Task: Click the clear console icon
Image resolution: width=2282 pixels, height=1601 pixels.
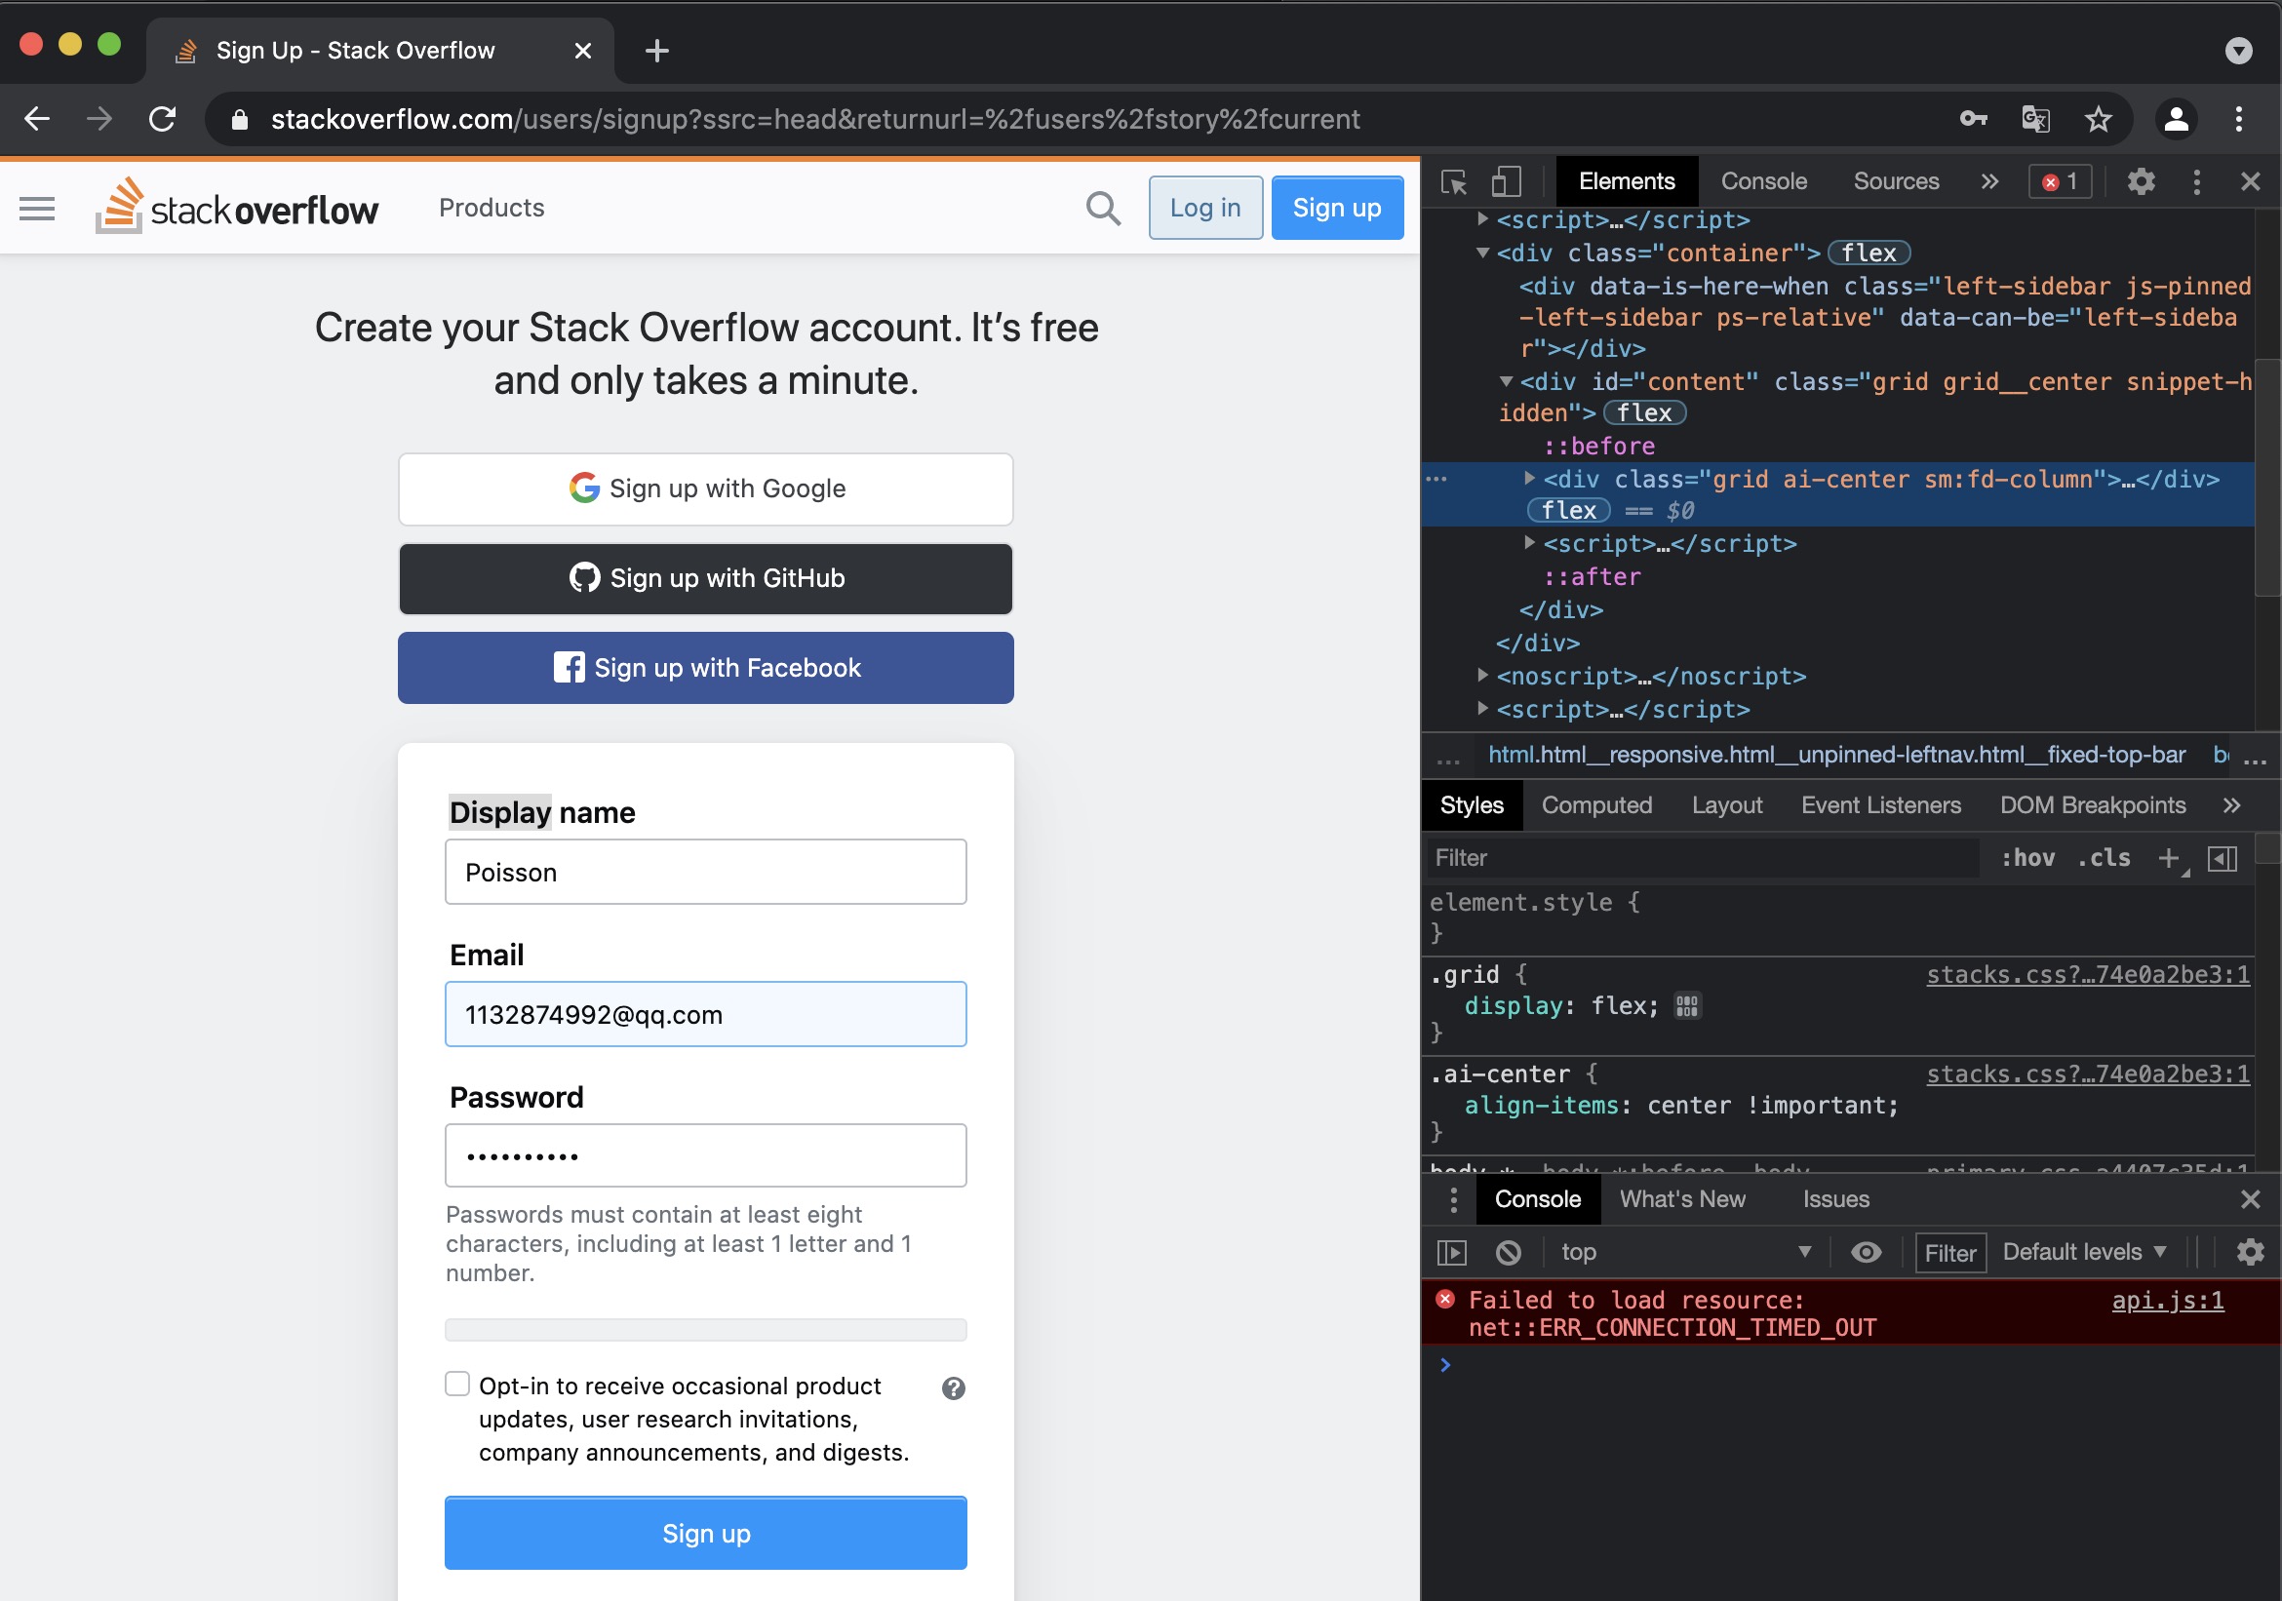Action: [x=1508, y=1252]
